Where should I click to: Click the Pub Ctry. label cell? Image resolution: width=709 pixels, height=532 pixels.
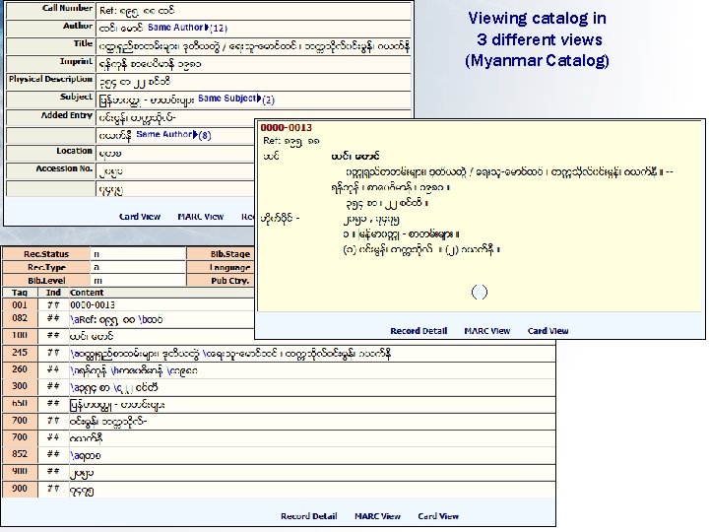222,281
